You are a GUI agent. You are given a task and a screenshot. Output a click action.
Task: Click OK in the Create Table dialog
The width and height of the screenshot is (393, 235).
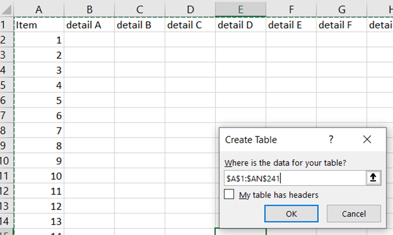(x=291, y=214)
